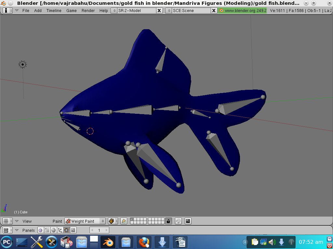The image size is (333, 249).
Task: Select the Scene context icon in Panels
Action: click(x=73, y=230)
